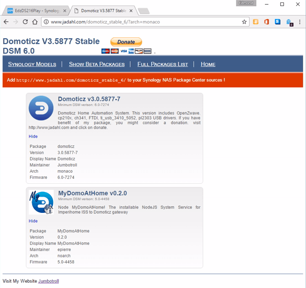The height and width of the screenshot is (288, 306).
Task: Click the Domoticz V3.5877 Stable DSM 6.0 heading
Action: 51,46
